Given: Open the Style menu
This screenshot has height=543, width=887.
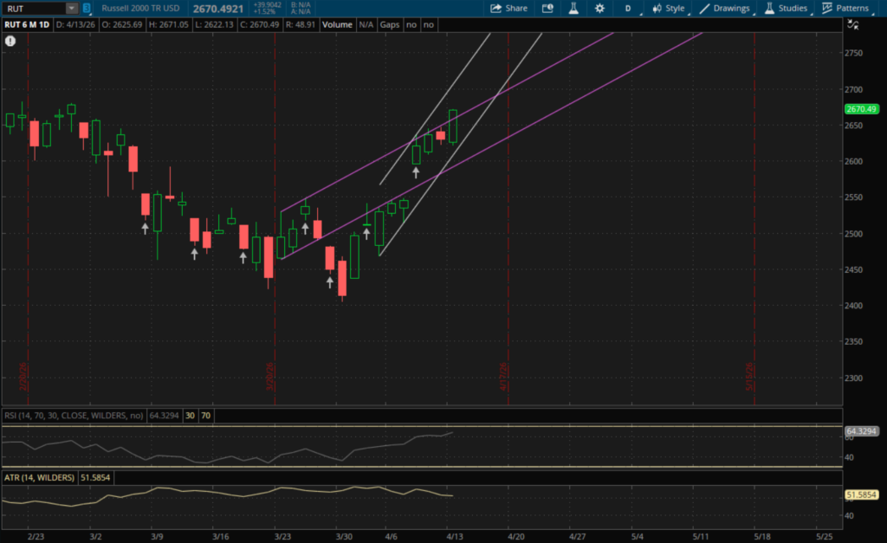Looking at the screenshot, I should point(669,9).
